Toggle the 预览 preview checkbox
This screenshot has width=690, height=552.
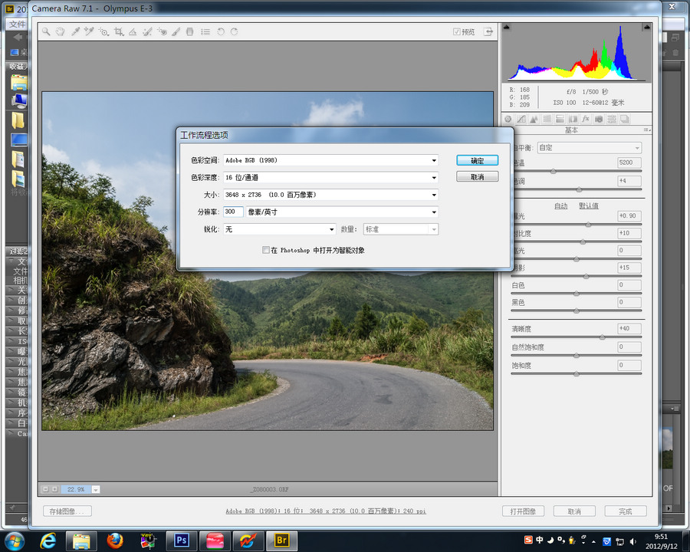(457, 32)
